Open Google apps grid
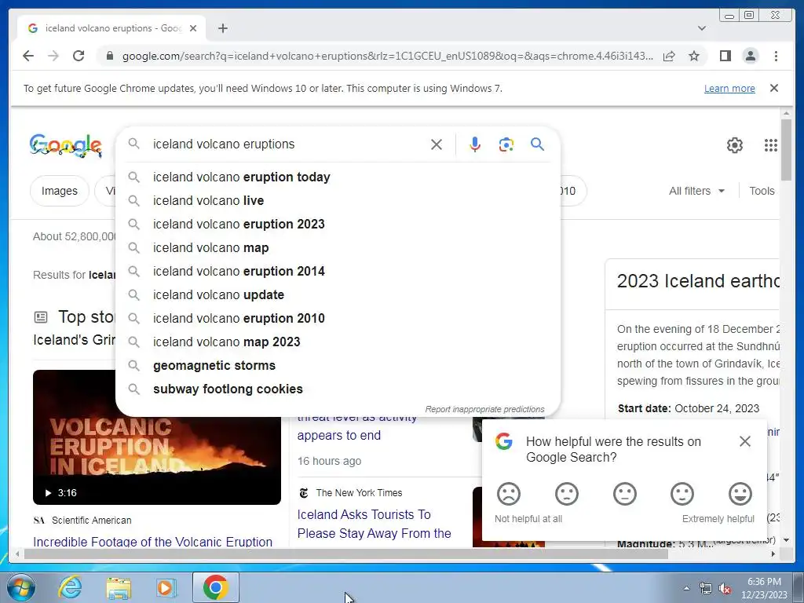The width and height of the screenshot is (804, 603). (771, 145)
